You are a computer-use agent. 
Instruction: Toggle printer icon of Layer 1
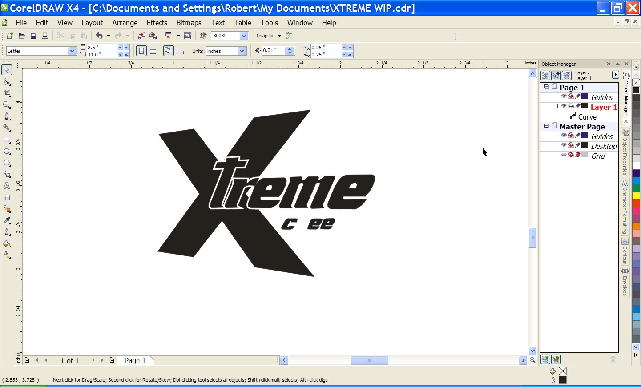coord(571,106)
